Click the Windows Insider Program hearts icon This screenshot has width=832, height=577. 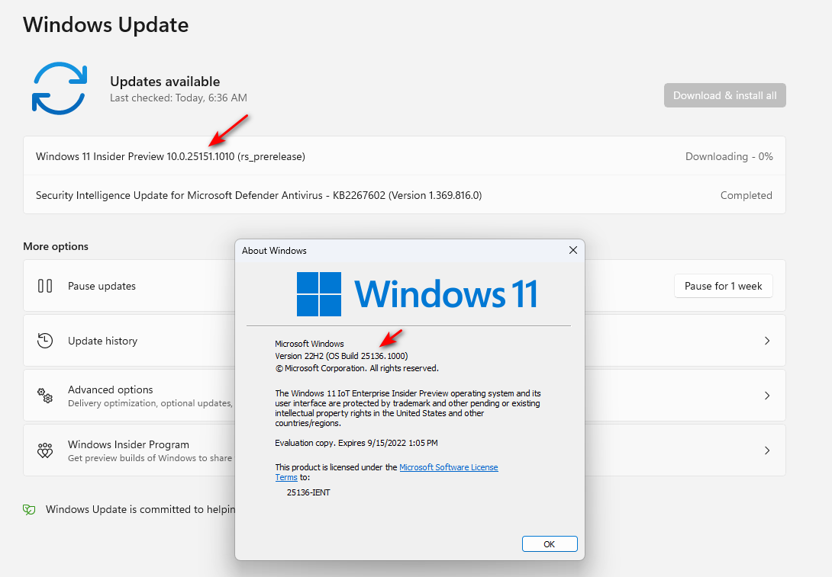45,450
